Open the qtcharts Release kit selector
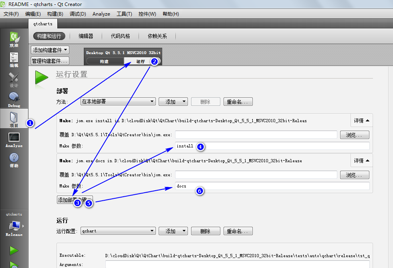 [14, 225]
